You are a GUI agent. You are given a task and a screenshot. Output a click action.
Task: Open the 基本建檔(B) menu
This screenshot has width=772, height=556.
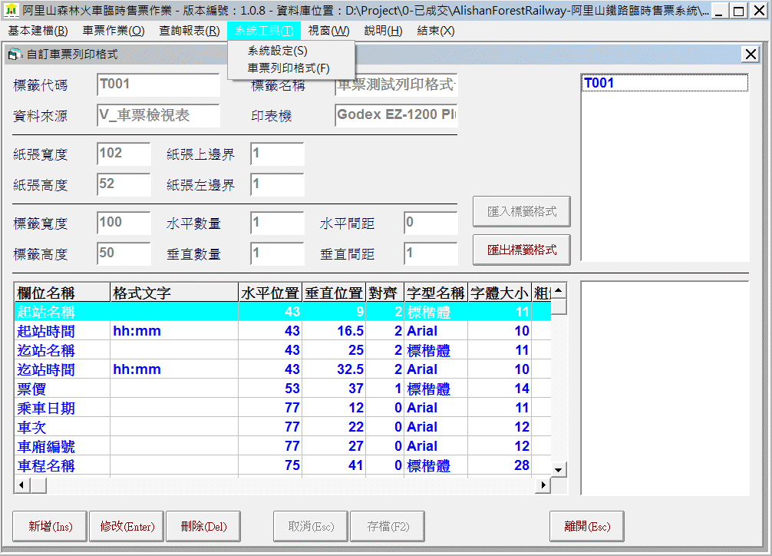point(38,31)
